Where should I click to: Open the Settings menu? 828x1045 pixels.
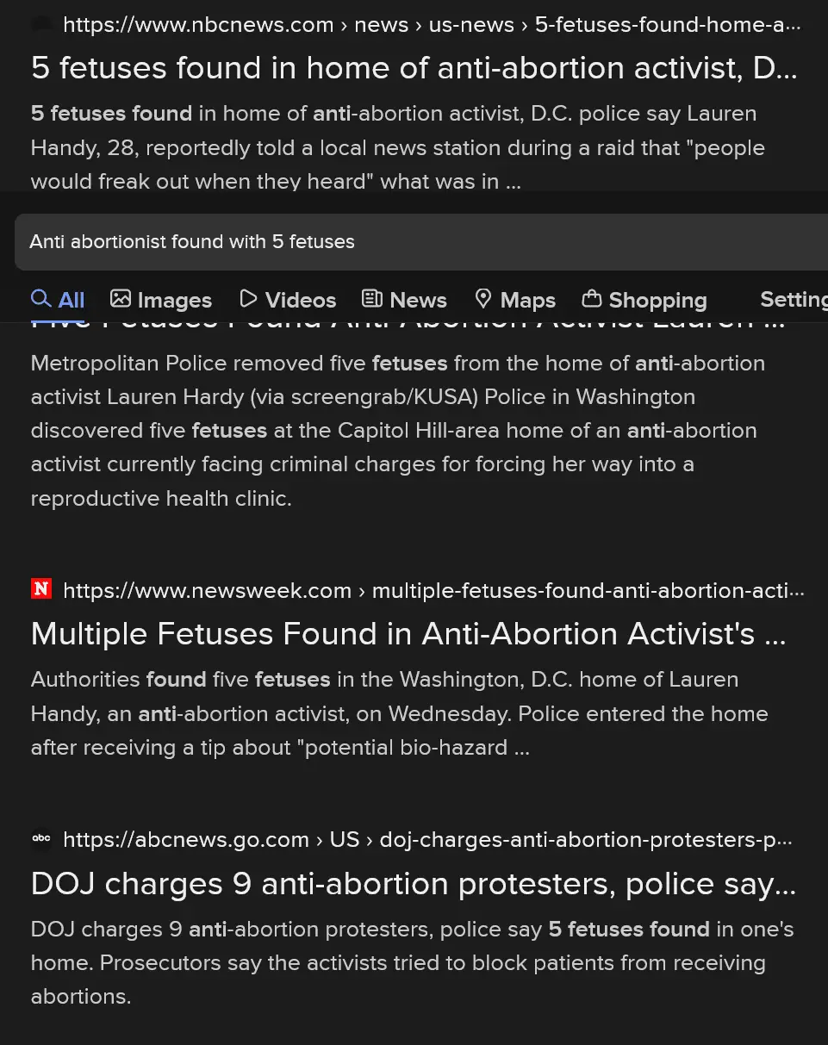[793, 299]
